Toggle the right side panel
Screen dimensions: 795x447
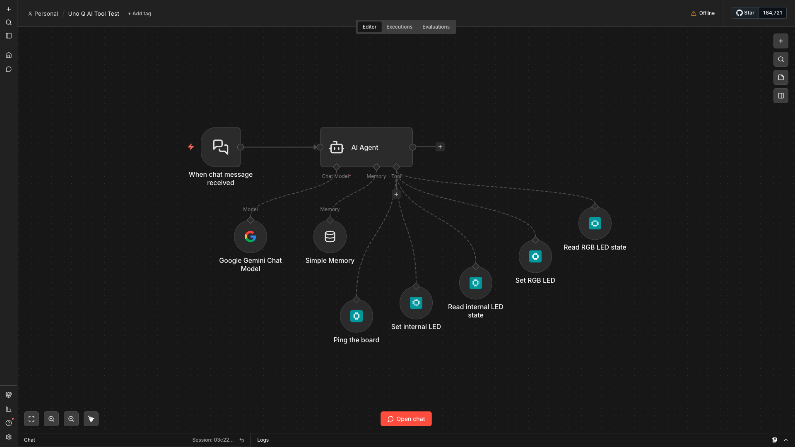(781, 96)
